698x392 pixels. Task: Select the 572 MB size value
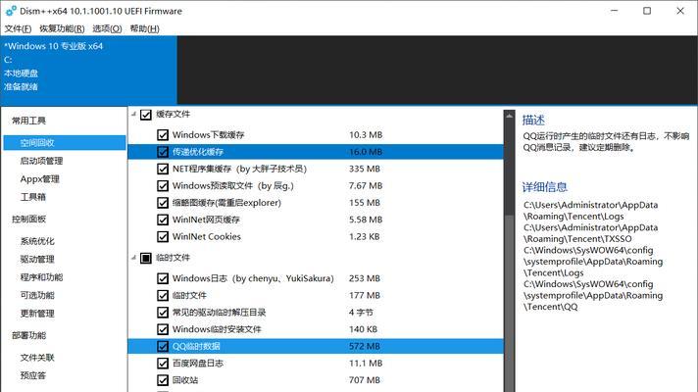tap(365, 346)
